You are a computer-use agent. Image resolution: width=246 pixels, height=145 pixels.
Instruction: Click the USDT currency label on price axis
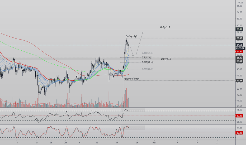240,3
